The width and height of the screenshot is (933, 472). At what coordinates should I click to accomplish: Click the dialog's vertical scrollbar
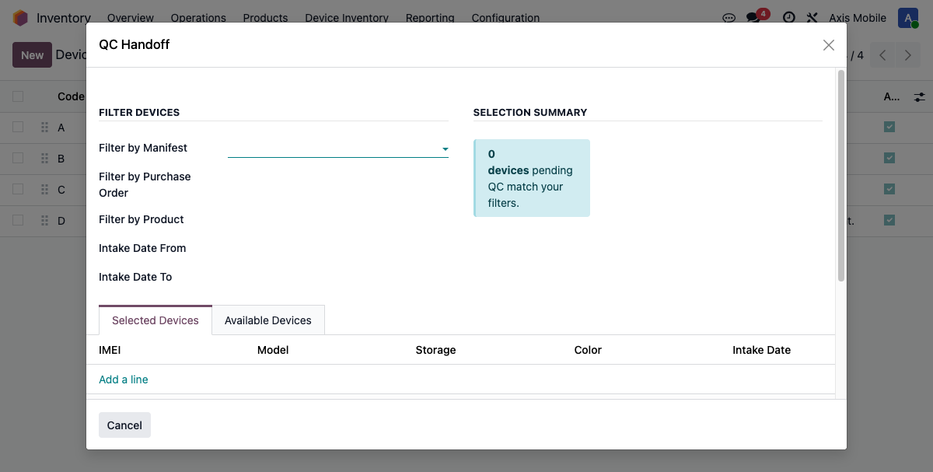(840, 175)
